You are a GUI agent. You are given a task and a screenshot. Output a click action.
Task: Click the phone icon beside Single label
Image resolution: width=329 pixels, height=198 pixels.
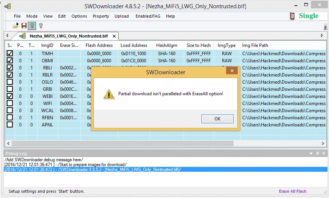tap(292, 16)
